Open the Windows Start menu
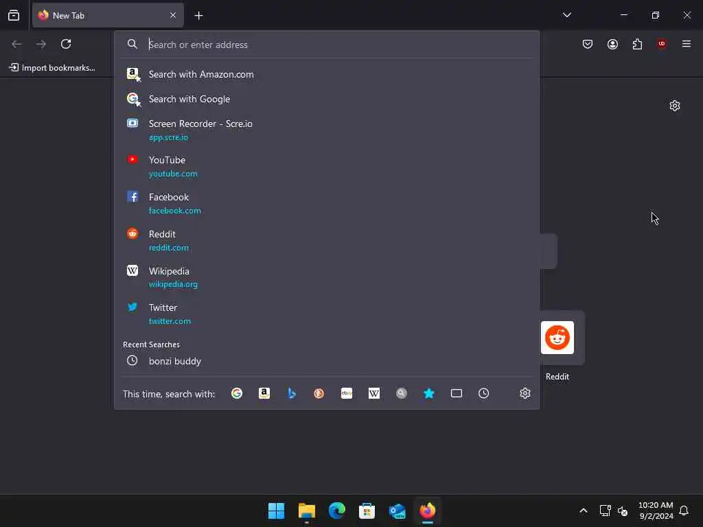 (276, 511)
